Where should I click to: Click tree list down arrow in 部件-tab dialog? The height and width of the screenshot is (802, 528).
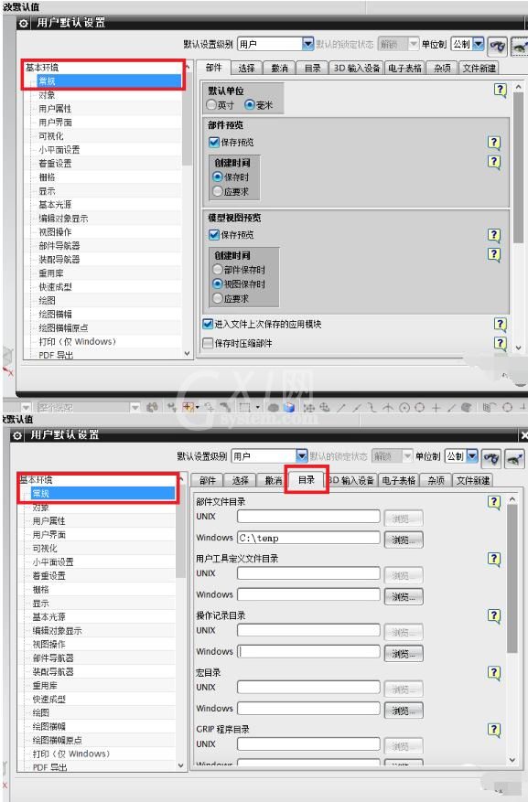pos(187,354)
